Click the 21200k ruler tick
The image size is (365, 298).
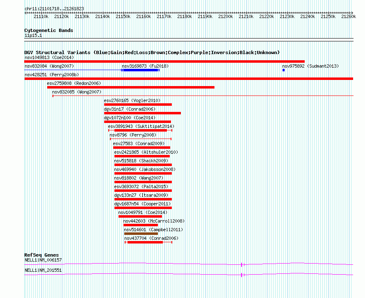pos(226,16)
